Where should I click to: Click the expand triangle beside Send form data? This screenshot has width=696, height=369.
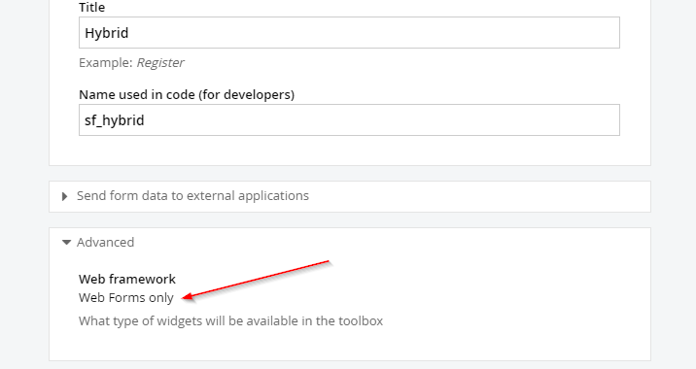click(65, 196)
